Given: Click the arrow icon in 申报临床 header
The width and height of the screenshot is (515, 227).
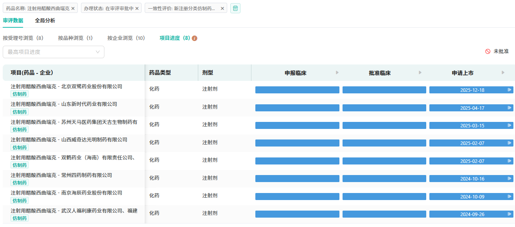Looking at the screenshot, I should 337,73.
